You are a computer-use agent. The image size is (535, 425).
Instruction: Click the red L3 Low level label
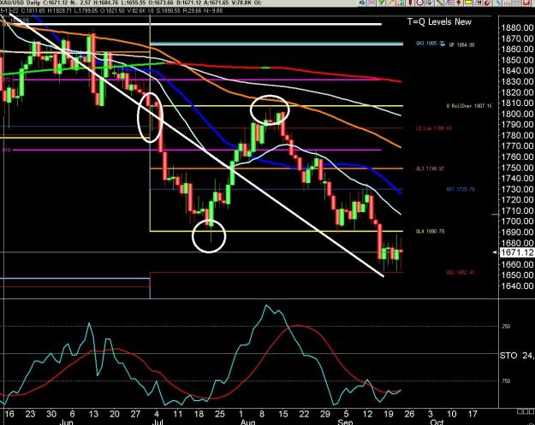click(x=434, y=128)
